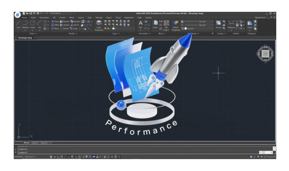
Task: Activate the Mirror tool
Action: (x=75, y=25)
